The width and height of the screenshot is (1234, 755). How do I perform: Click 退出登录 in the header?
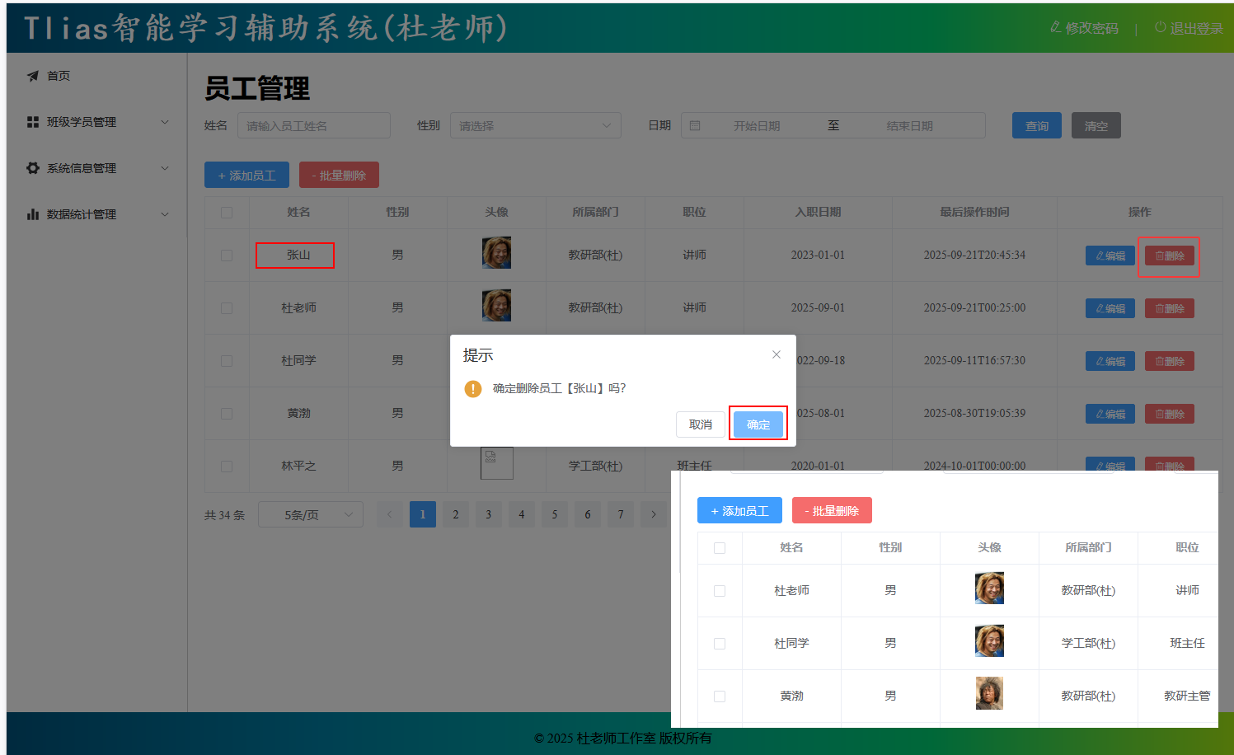pos(1189,28)
